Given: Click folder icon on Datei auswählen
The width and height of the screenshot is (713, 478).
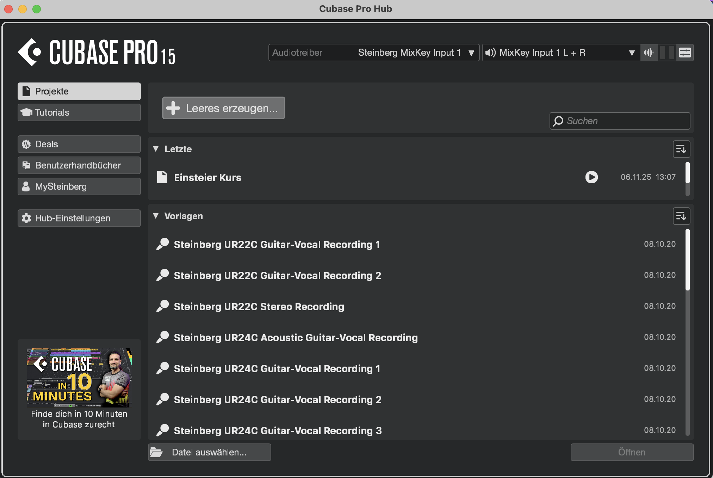Looking at the screenshot, I should [x=156, y=452].
